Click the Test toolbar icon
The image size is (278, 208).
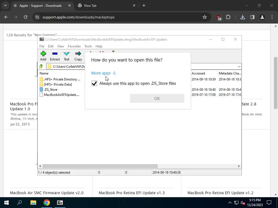67,56
